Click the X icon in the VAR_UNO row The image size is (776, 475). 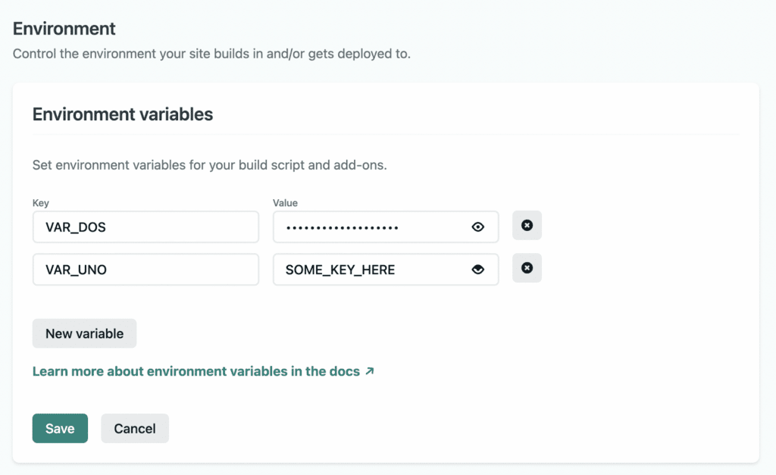(x=527, y=269)
